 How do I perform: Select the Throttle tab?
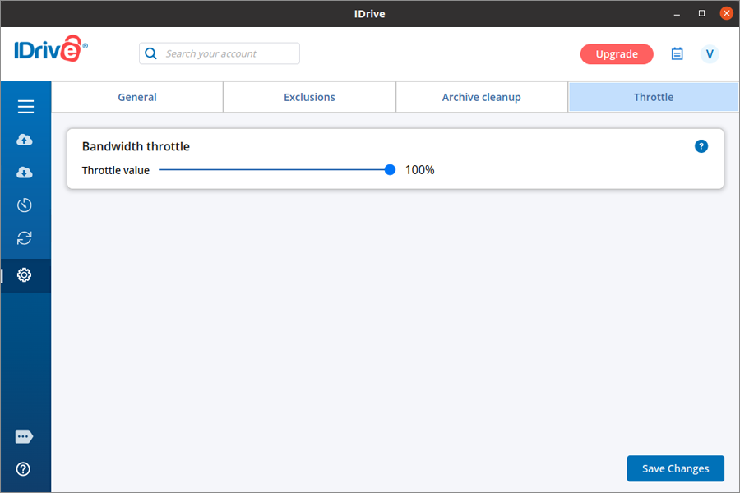(654, 97)
